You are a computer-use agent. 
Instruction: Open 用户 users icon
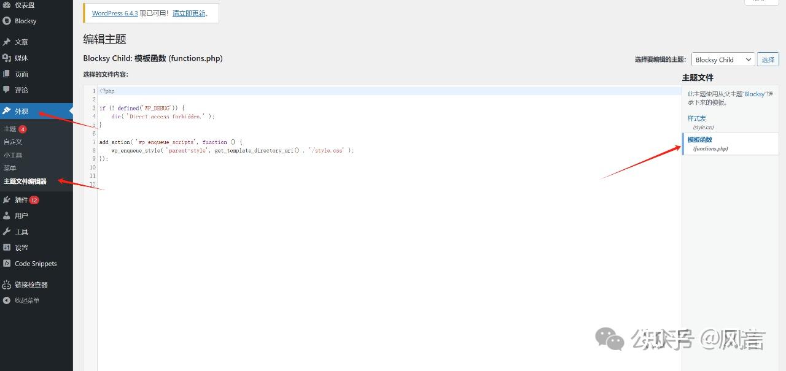coord(7,216)
